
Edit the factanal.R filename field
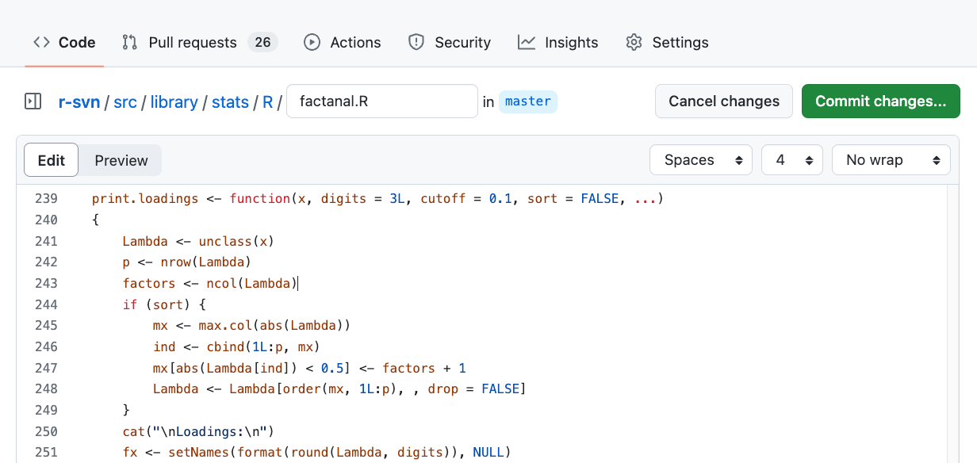(x=381, y=101)
